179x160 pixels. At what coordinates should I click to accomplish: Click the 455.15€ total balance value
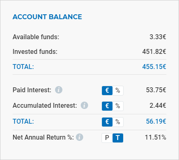(154, 67)
